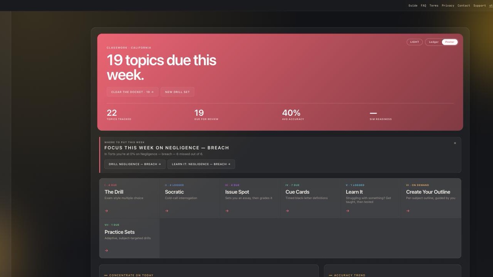Open the Learn It card title
This screenshot has width=493, height=277.
point(354,192)
